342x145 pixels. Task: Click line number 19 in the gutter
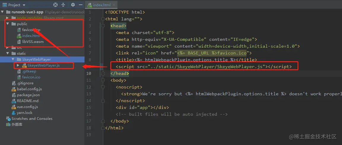click(x=89, y=135)
